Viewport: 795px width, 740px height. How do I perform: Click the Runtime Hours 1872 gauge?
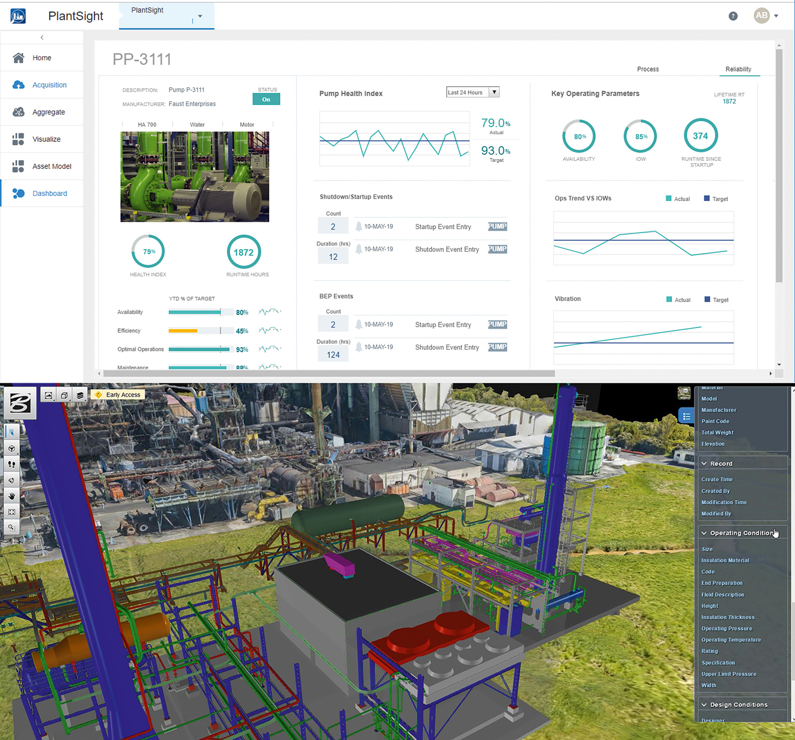(x=244, y=251)
